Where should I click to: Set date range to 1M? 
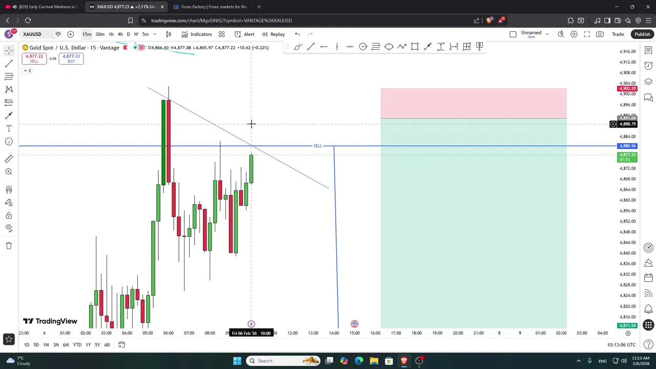pyautogui.click(x=46, y=345)
